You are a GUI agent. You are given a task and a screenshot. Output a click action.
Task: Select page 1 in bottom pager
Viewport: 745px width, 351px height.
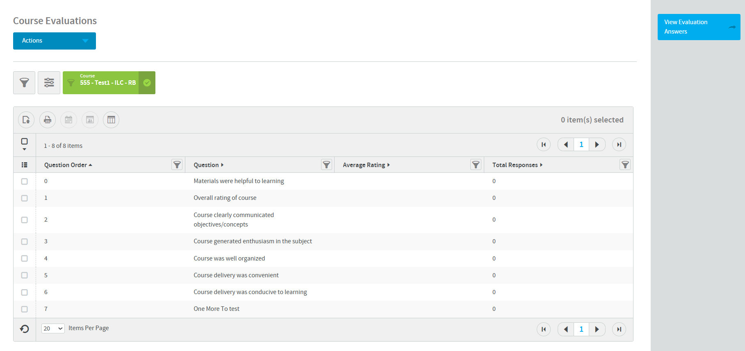(x=581, y=329)
